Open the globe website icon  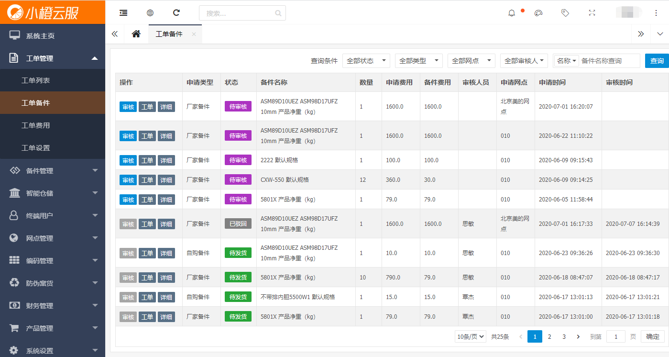(x=150, y=13)
